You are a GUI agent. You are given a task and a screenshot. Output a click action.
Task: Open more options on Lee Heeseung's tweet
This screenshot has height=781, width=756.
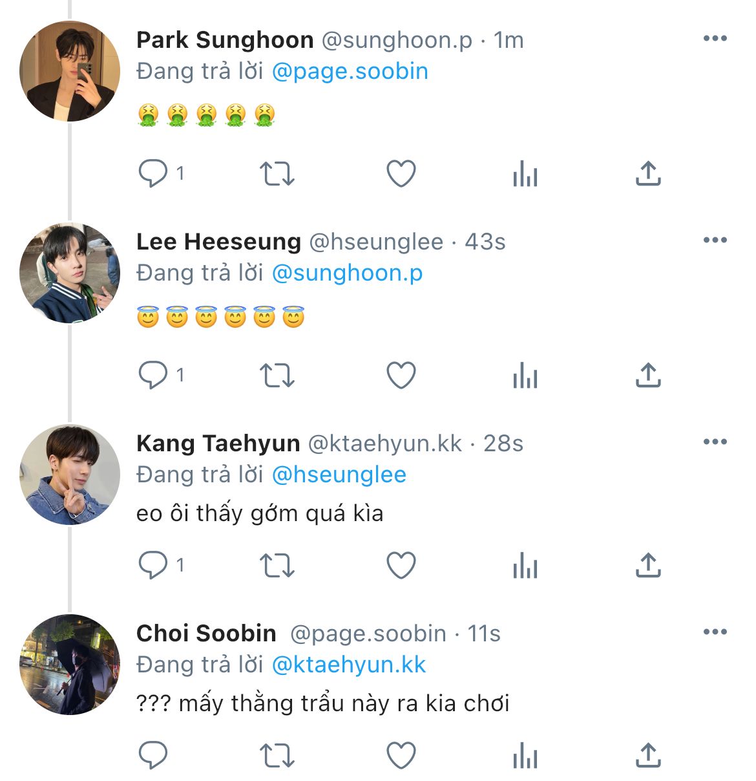[x=715, y=241]
